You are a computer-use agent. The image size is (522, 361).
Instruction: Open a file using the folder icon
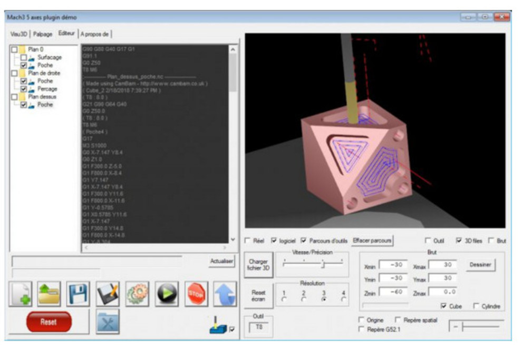[49, 294]
